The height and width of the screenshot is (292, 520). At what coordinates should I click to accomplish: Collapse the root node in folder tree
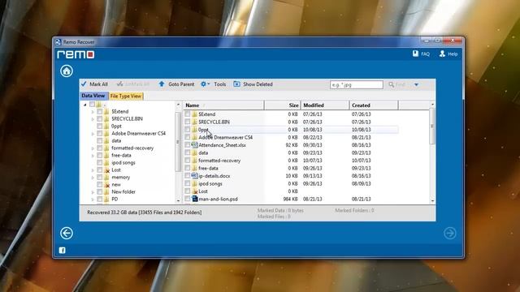[x=84, y=105]
